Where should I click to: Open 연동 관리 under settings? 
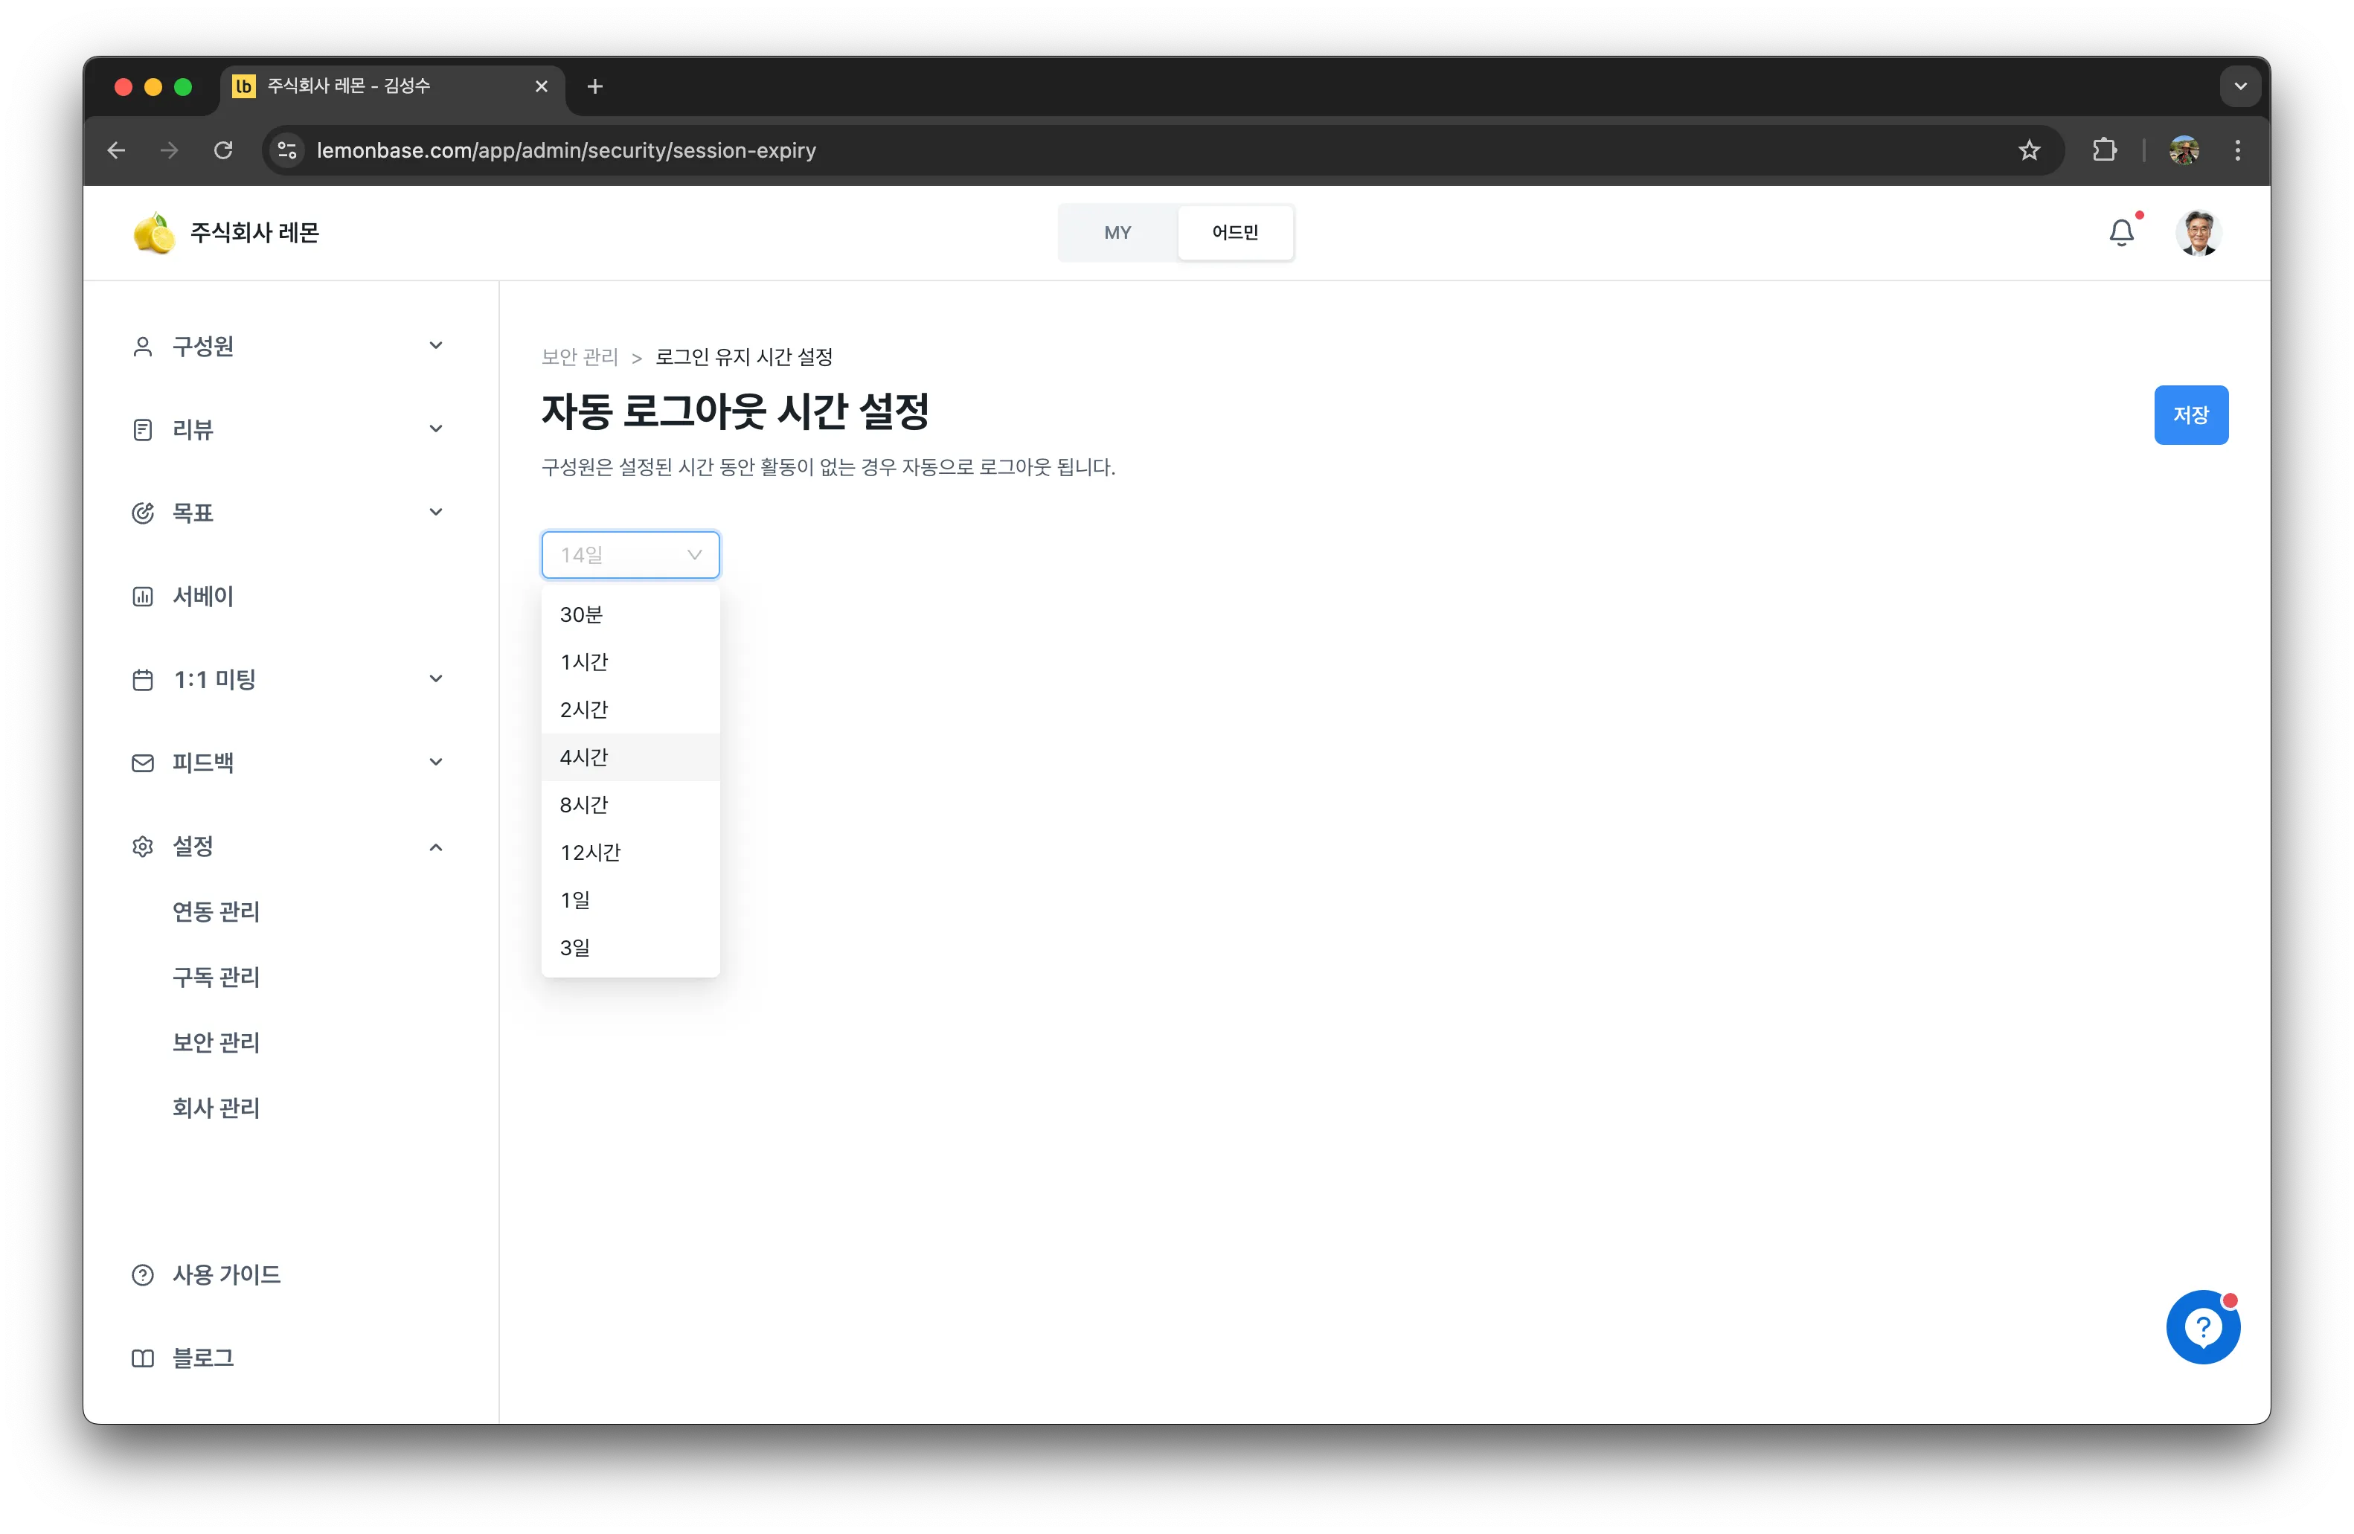coord(216,912)
